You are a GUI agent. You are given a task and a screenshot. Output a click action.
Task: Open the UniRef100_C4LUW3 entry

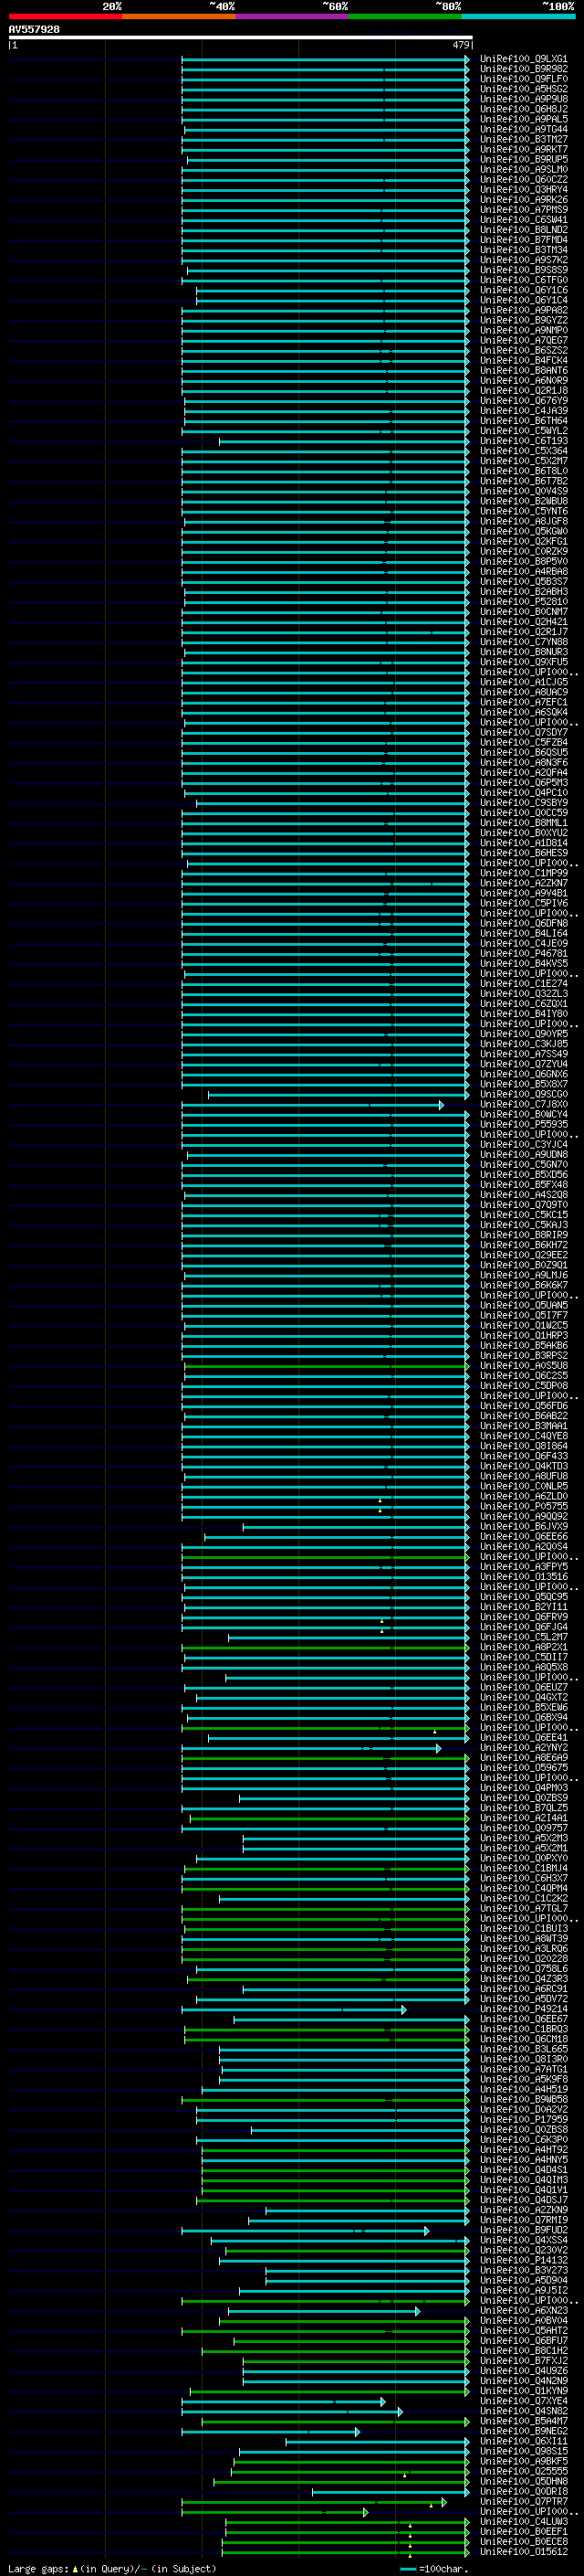coord(524,2521)
